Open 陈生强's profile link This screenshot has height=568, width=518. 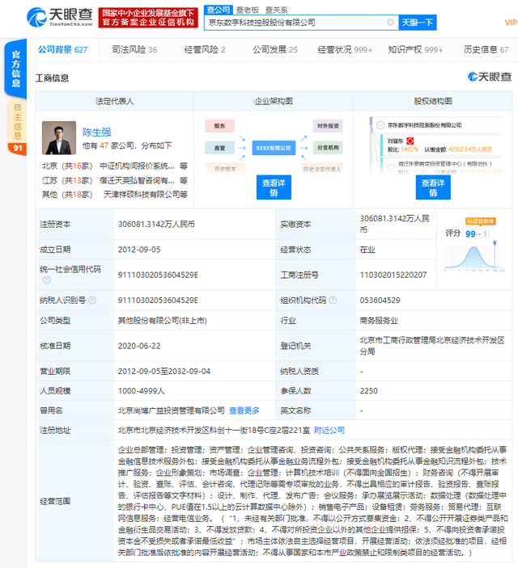[96, 133]
